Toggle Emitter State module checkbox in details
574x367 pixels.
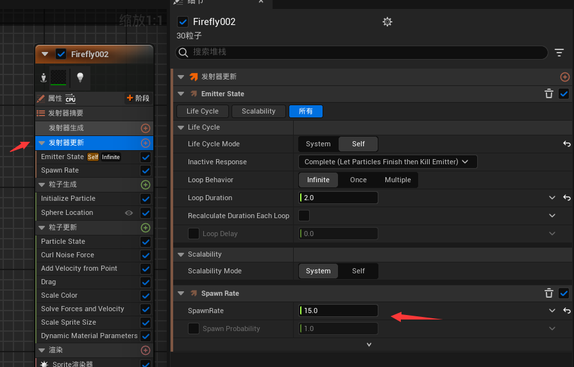click(564, 94)
